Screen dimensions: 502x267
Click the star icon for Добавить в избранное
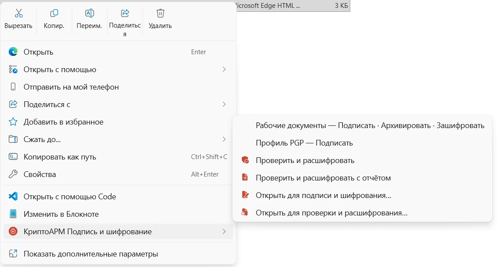pos(13,122)
